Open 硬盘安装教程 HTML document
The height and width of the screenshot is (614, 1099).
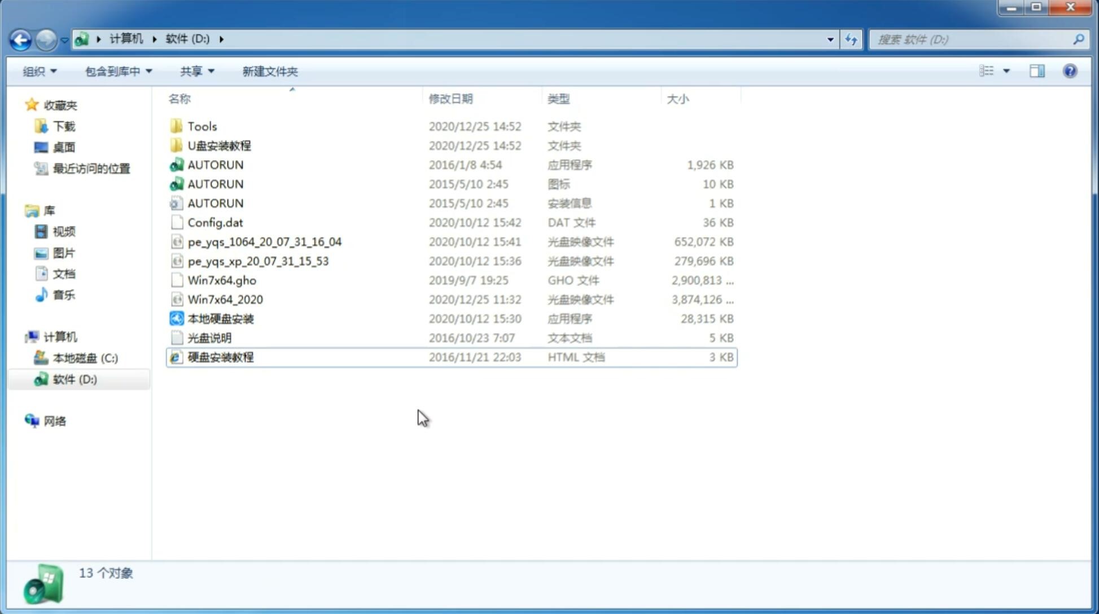[220, 357]
